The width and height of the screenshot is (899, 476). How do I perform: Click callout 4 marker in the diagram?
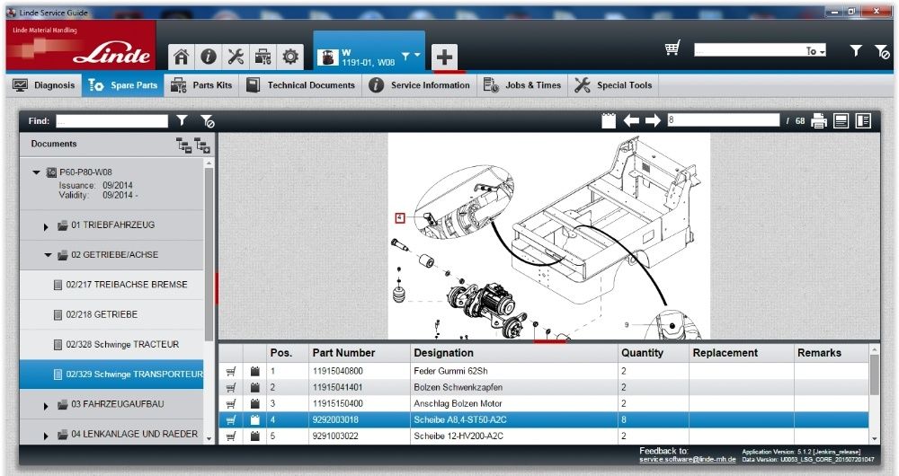pyautogui.click(x=400, y=217)
